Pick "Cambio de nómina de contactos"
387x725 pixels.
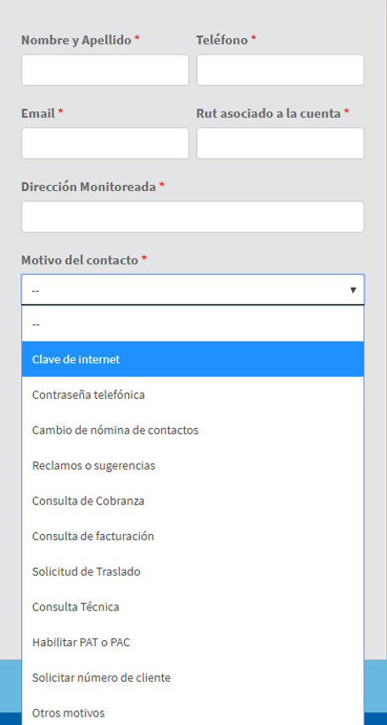[193, 430]
